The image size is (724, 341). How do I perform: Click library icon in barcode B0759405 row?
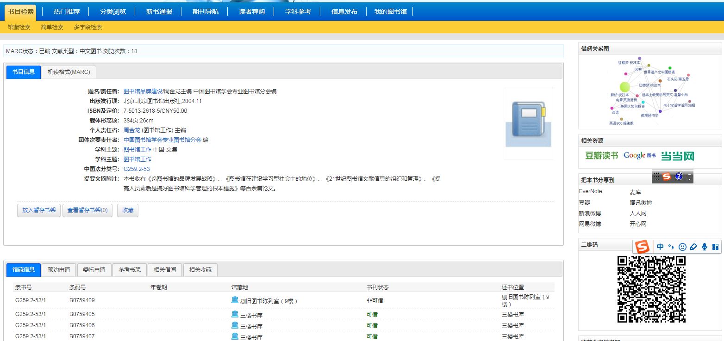point(235,314)
